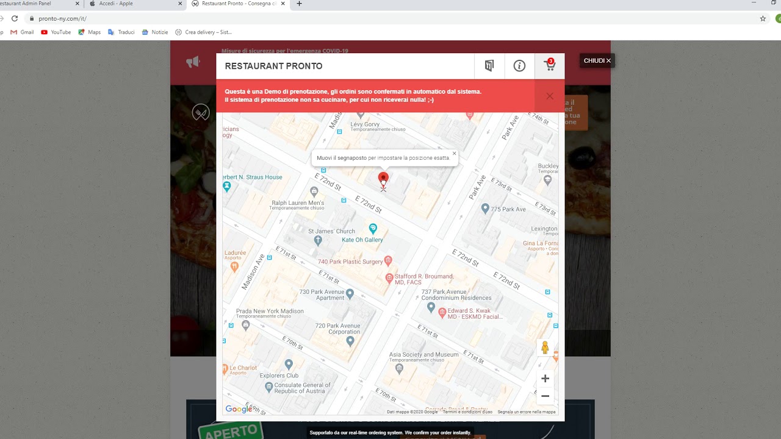Open the YouTube bookmark
The width and height of the screenshot is (781, 439).
click(56, 32)
